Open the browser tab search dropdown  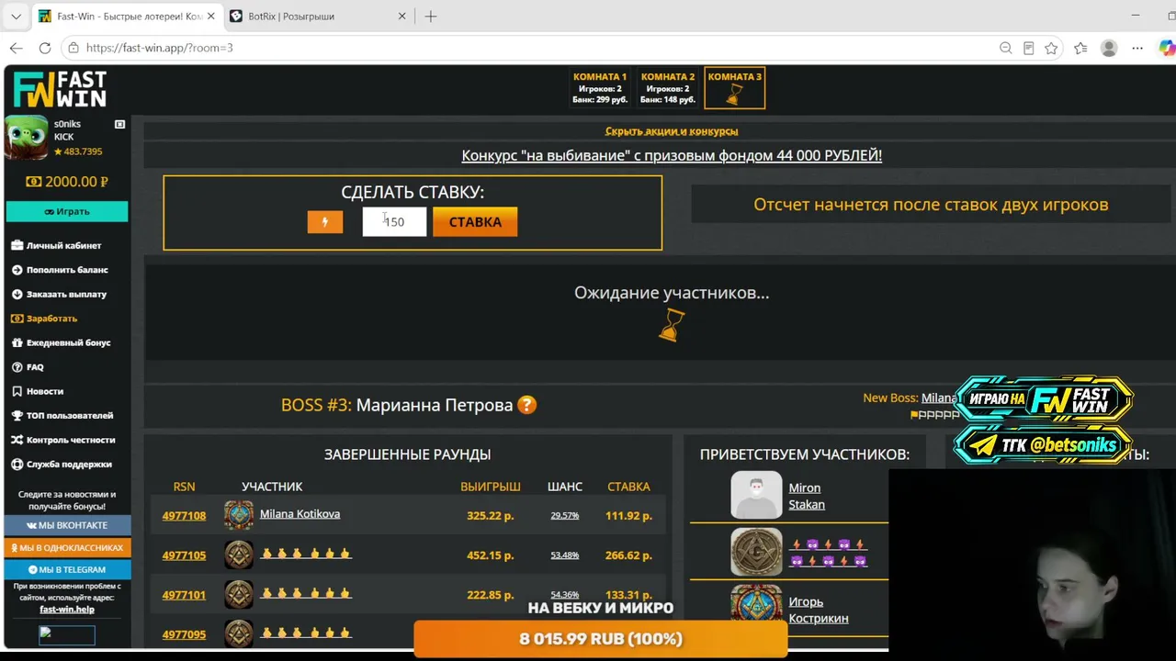pos(16,17)
